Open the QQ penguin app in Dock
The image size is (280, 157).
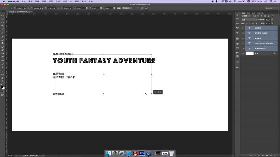tap(135, 153)
